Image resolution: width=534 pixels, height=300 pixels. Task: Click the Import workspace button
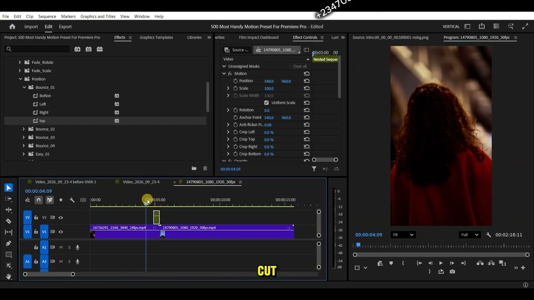click(x=31, y=26)
